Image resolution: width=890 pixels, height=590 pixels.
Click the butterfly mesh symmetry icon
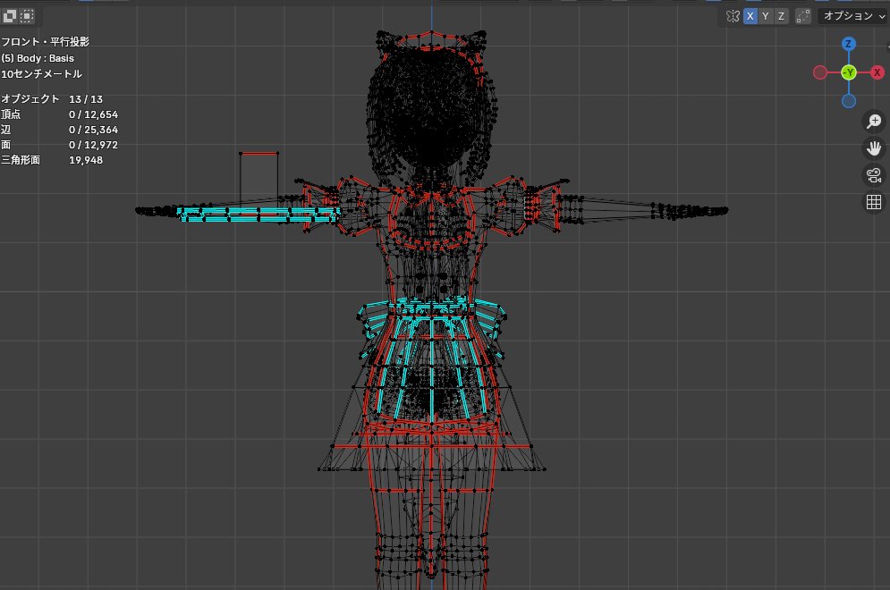coord(733,15)
